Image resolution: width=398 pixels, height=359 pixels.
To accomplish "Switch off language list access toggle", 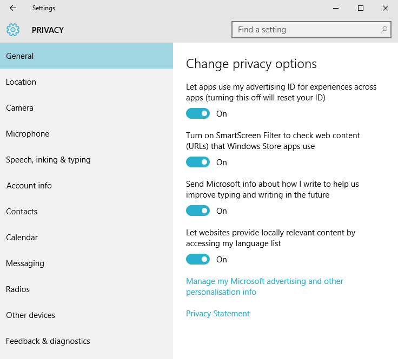I will pos(198,260).
